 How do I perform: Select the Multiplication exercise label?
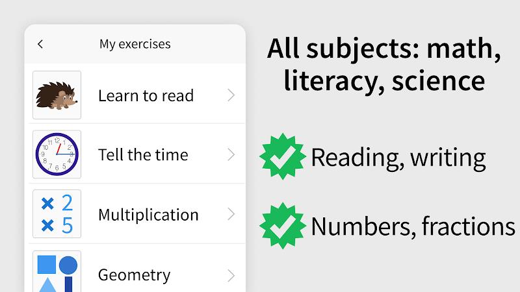pos(148,215)
